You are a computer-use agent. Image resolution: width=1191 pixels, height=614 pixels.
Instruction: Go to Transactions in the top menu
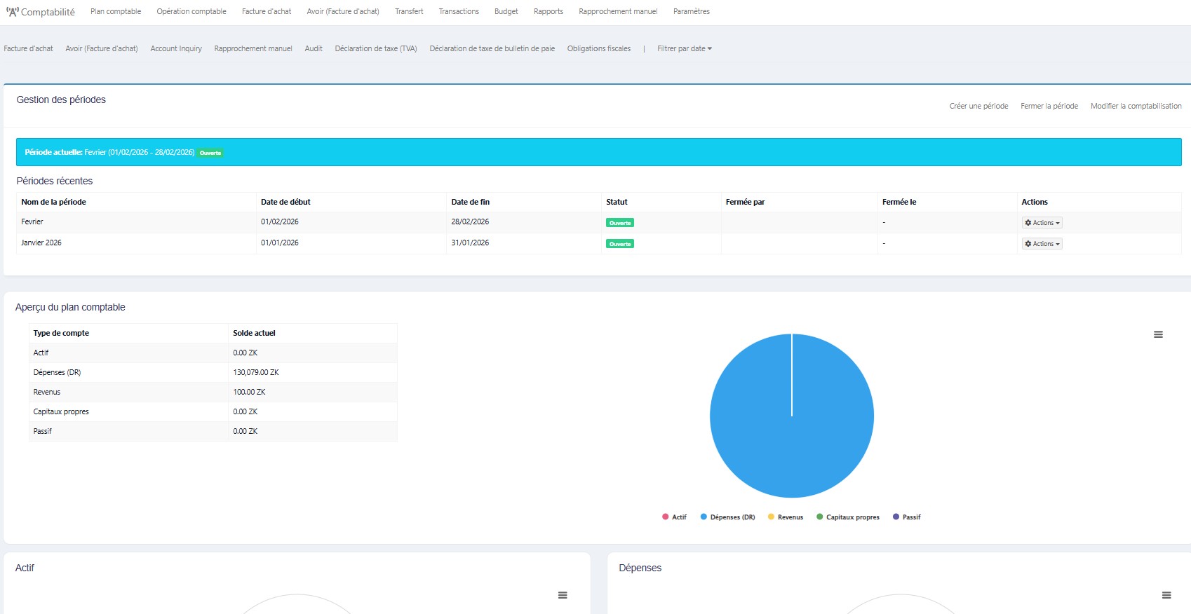tap(459, 12)
